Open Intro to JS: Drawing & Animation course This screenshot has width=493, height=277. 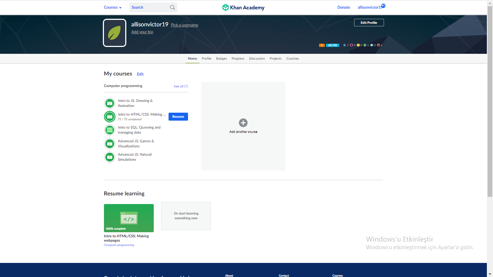135,103
